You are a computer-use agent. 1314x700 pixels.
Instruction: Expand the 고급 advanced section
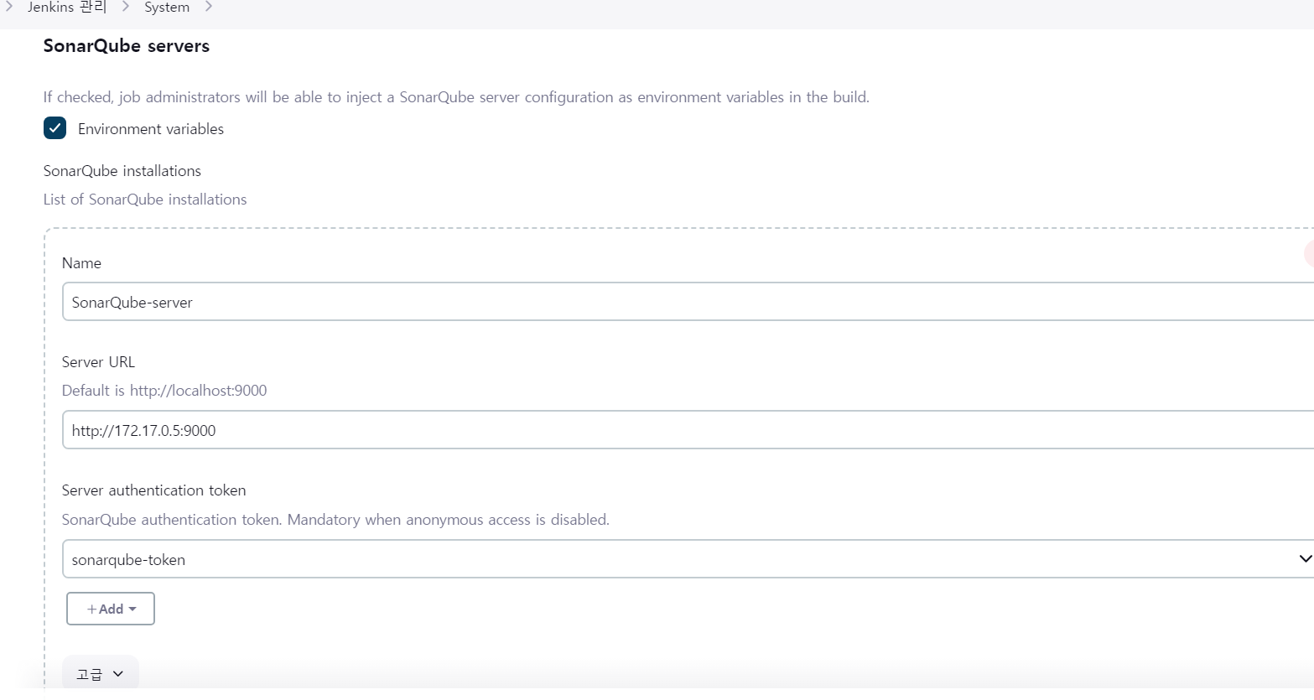coord(101,673)
